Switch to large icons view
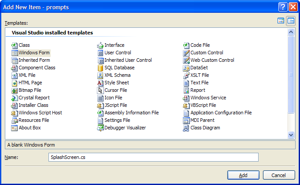Image resolution: width=300 pixels, height=185 pixels. (x=281, y=21)
